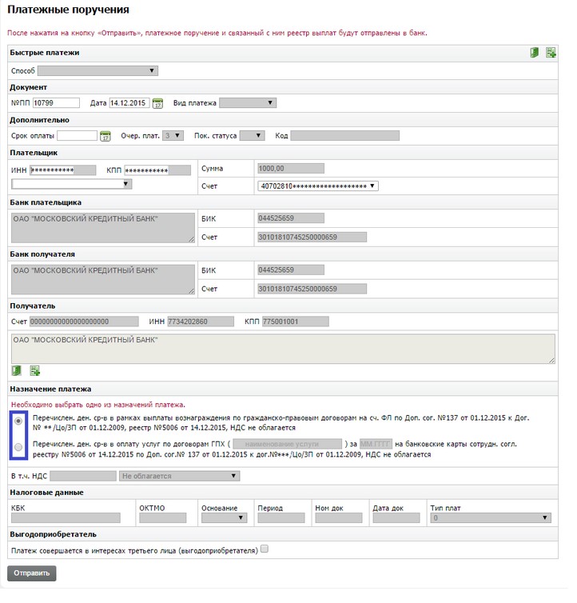Click the Необходимо выбрать одно из назначений платежа warning
The image size is (577, 603).
point(98,405)
